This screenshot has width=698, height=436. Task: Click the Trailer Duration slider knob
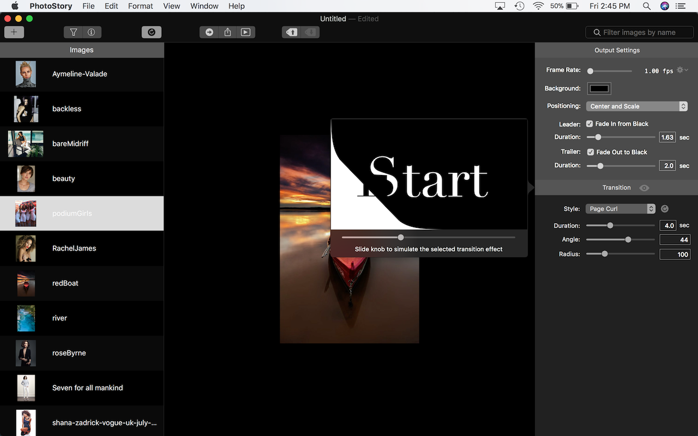coord(600,166)
